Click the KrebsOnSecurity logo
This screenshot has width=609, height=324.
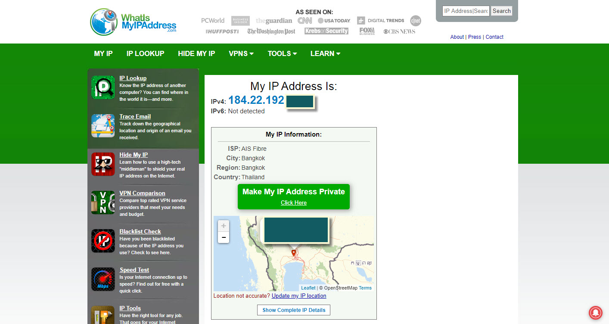point(326,31)
